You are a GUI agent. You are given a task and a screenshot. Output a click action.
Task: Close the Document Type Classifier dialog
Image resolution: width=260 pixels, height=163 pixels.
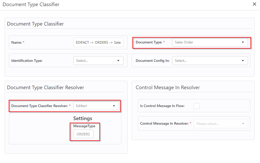click(254, 4)
